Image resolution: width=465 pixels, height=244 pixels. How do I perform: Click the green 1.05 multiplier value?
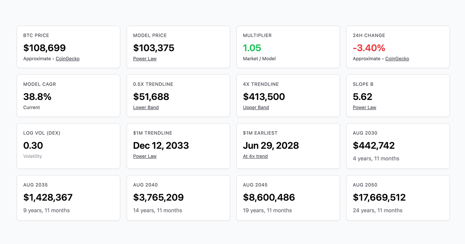coord(252,48)
